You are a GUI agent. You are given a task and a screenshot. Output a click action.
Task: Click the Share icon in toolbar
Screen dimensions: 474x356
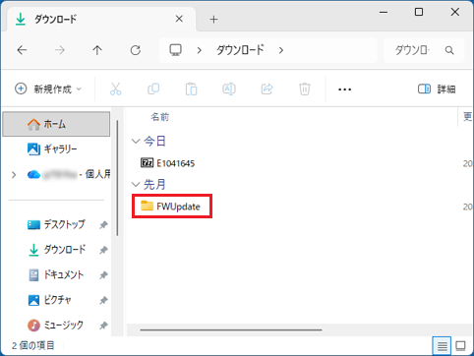[x=267, y=89]
